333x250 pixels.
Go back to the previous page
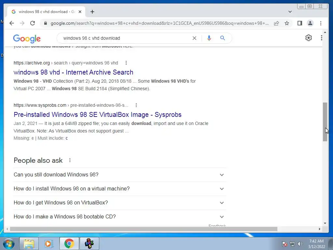12,23
